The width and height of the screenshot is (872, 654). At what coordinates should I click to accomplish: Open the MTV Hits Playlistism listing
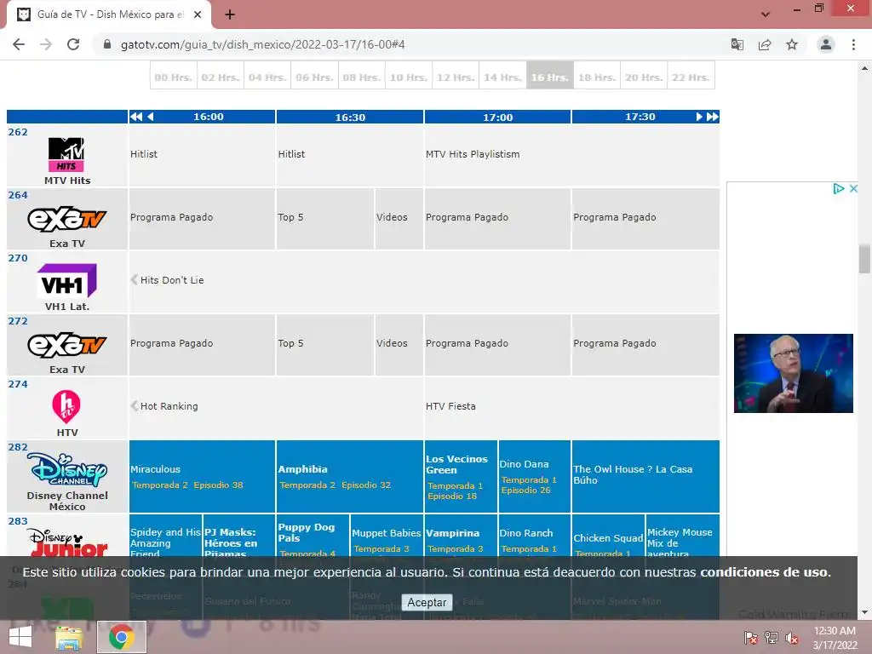coord(473,154)
